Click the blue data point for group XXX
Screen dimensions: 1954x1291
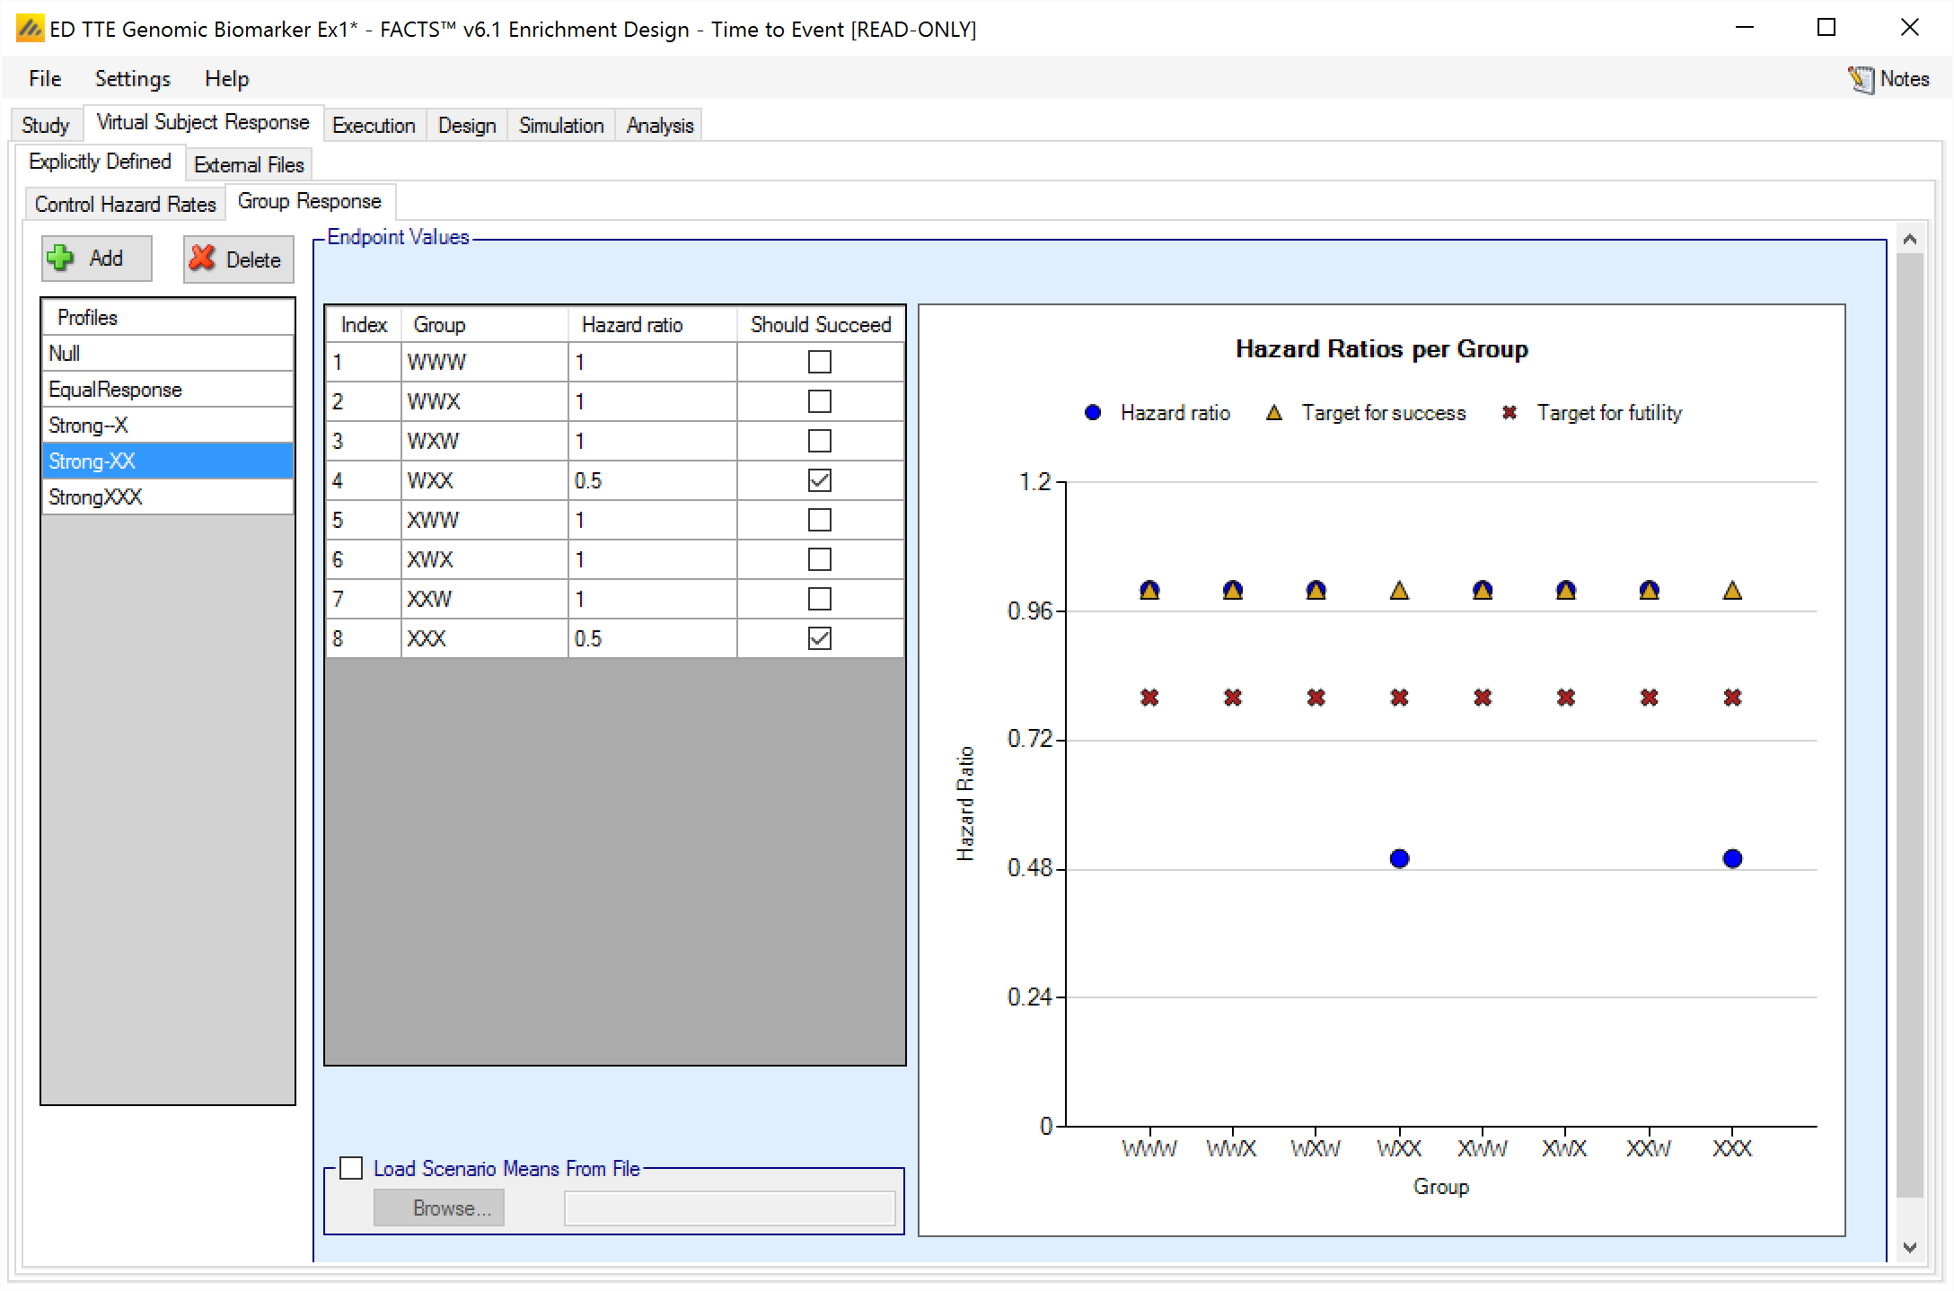coord(1732,859)
